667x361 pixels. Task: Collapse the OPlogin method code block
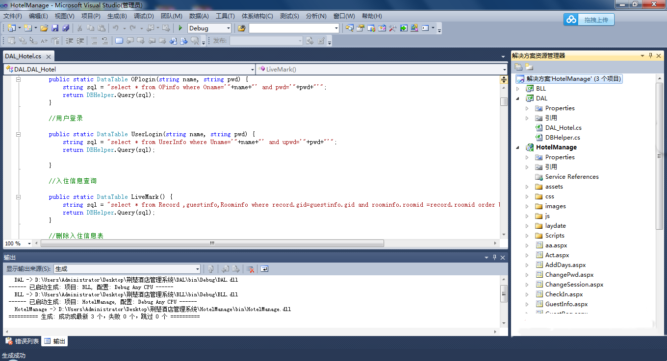click(18, 79)
